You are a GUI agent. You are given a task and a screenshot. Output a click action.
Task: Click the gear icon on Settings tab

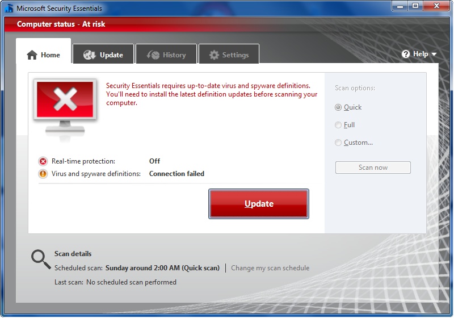pyautogui.click(x=214, y=55)
